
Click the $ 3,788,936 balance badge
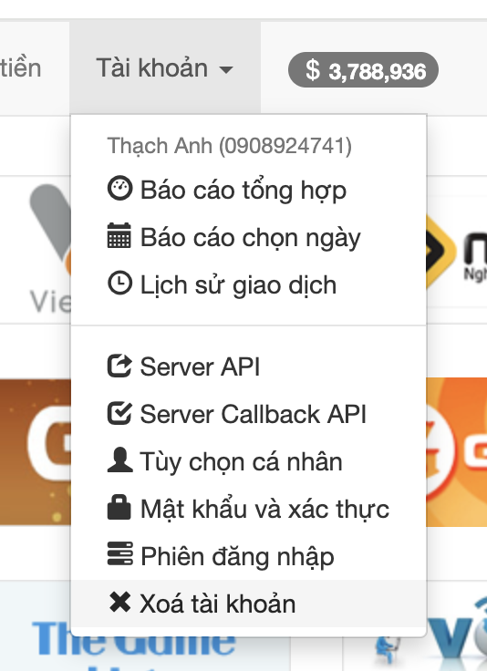[363, 70]
